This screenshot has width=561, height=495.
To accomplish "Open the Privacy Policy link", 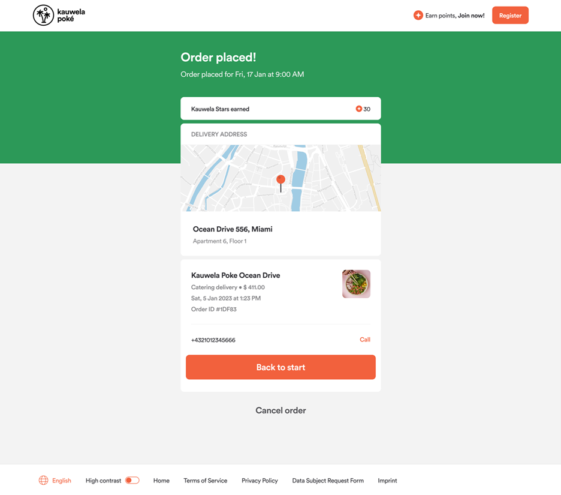I will 260,481.
